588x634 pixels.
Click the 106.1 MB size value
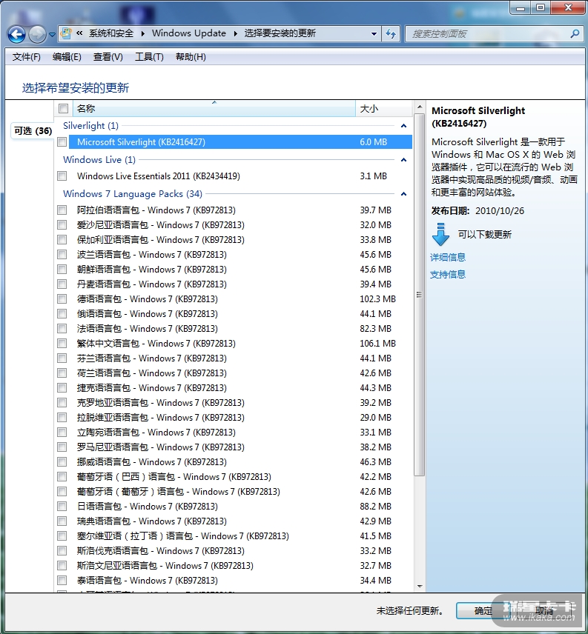[377, 343]
